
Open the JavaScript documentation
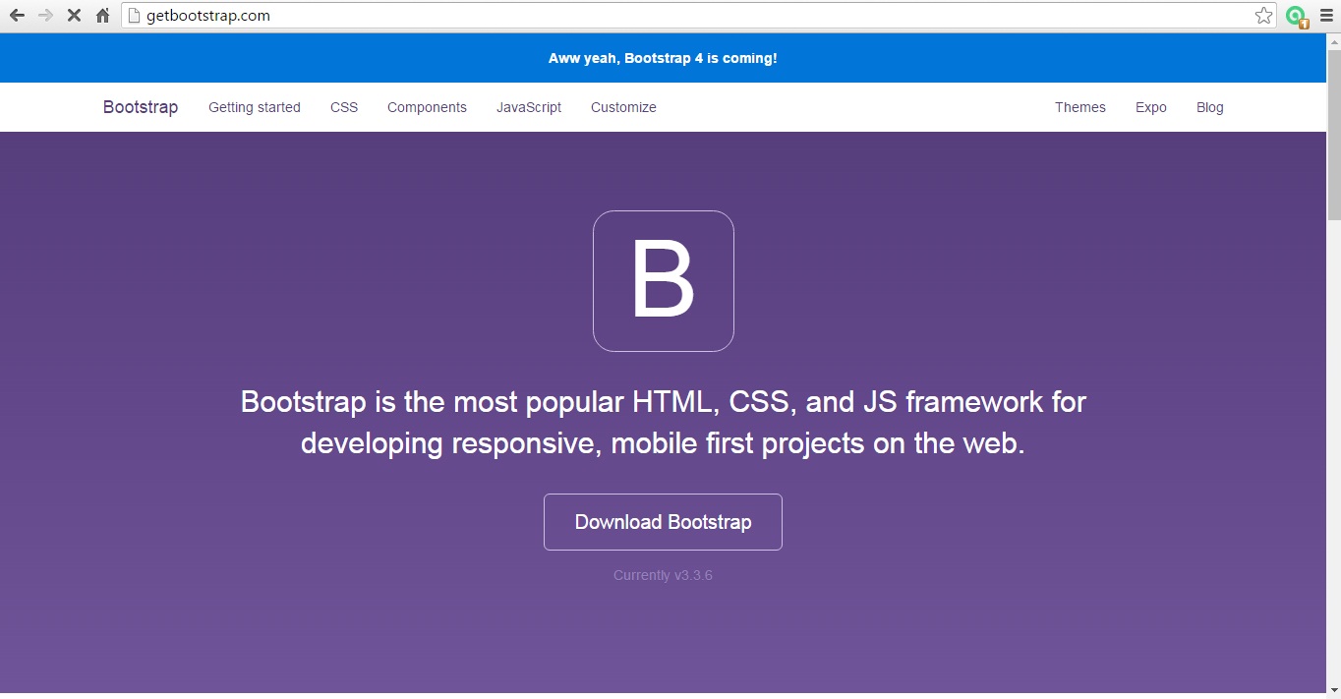tap(528, 107)
